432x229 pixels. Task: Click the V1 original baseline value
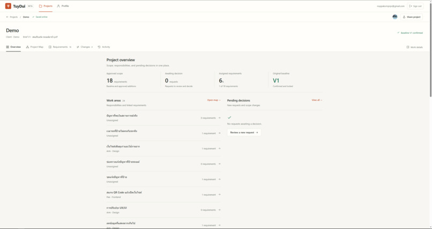(x=276, y=81)
